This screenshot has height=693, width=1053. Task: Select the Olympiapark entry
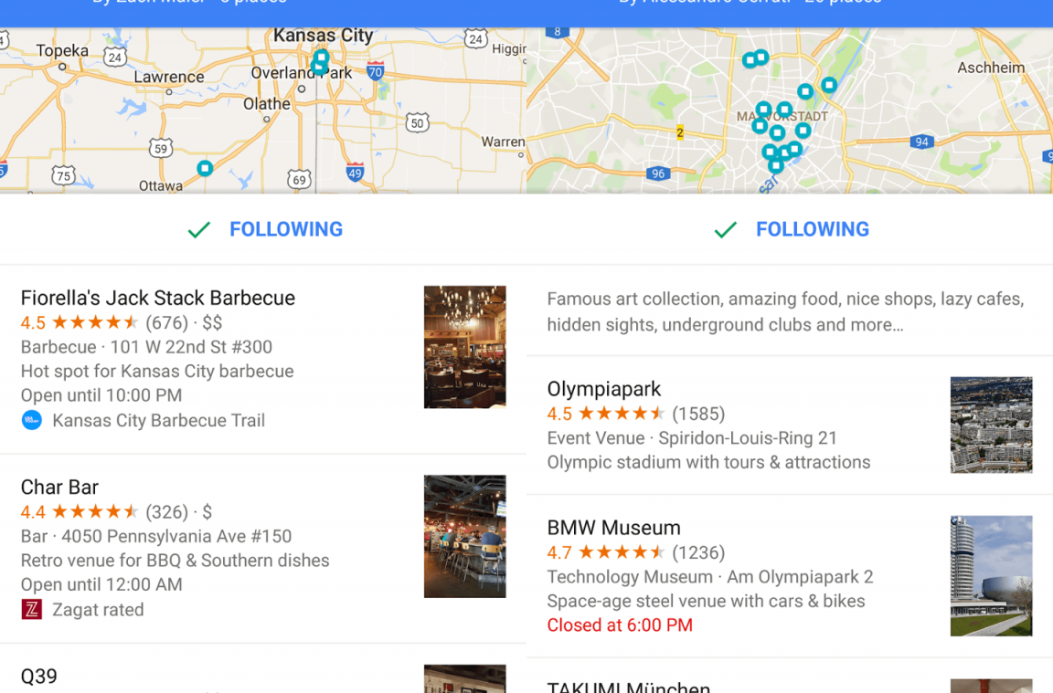coord(603,389)
